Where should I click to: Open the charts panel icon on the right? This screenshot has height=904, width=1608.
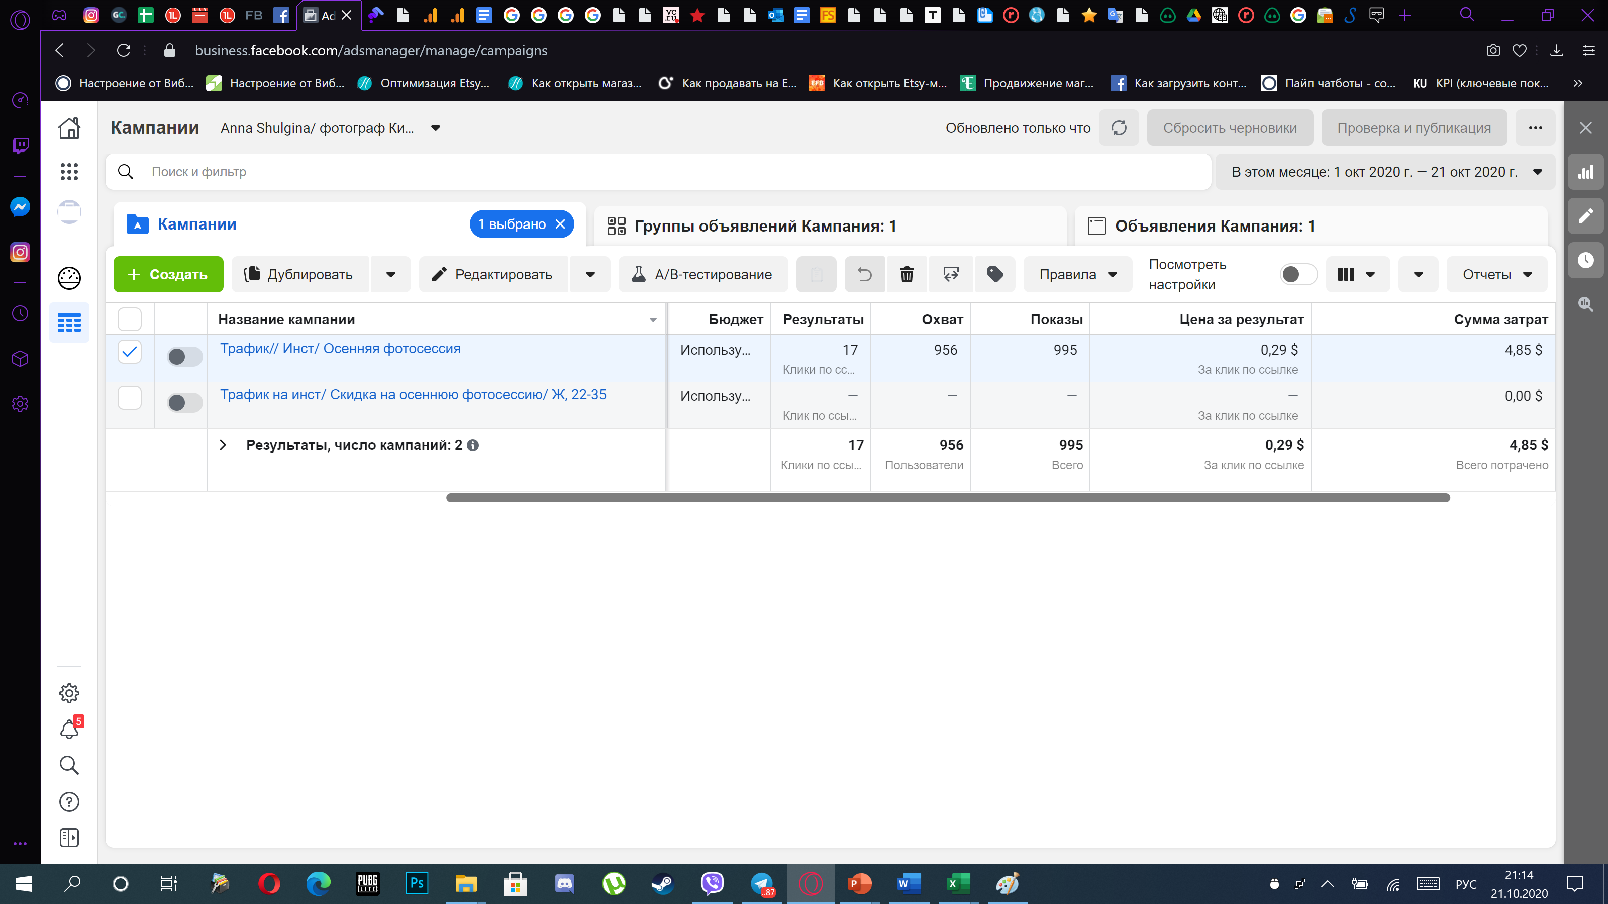pos(1585,172)
